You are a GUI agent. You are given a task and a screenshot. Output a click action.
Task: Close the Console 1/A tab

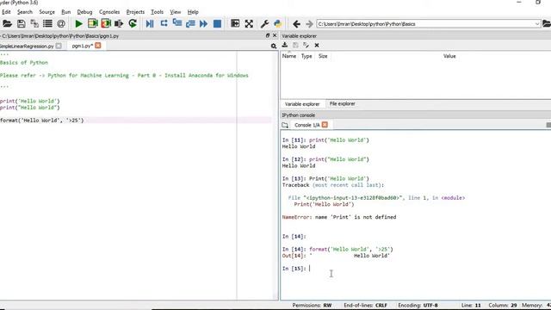[325, 124]
